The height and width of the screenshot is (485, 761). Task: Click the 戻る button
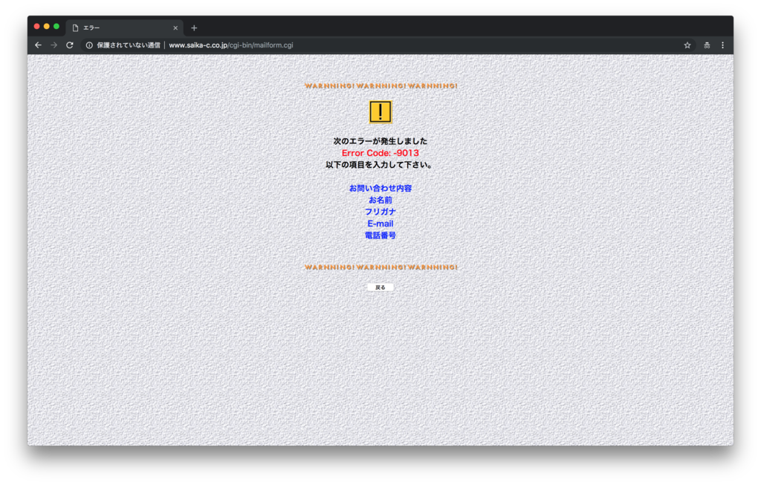tap(380, 287)
